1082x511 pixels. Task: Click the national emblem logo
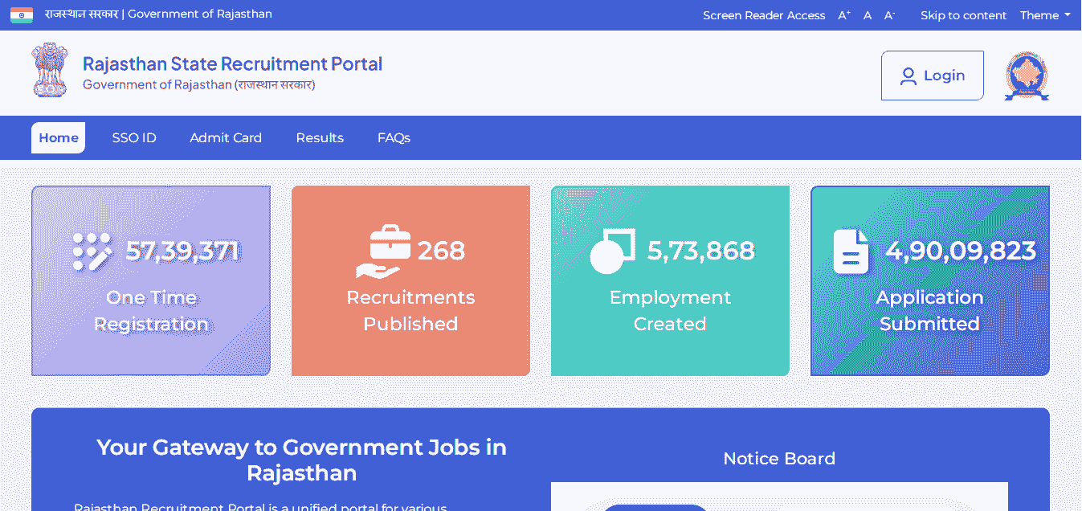pyautogui.click(x=50, y=70)
